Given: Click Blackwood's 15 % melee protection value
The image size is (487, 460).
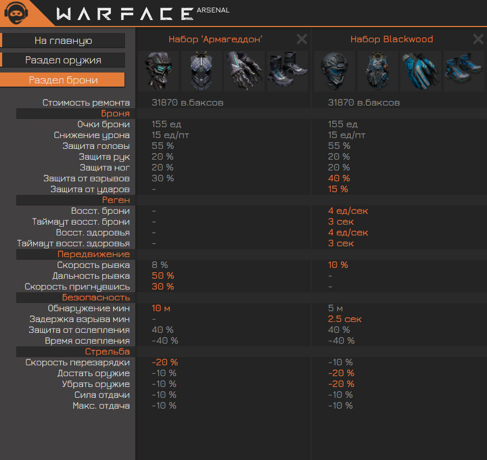Looking at the screenshot, I should [338, 189].
